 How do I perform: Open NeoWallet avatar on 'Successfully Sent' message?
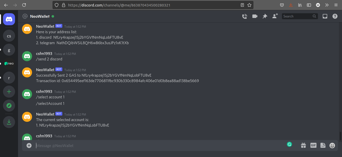[27, 72]
